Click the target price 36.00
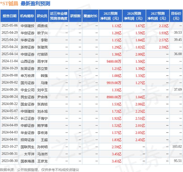This screenshot has height=172, width=183. [x=178, y=54]
